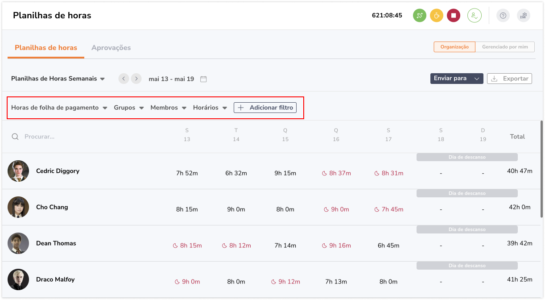Go to previous week with left arrow
Image resolution: width=545 pixels, height=300 pixels.
124,79
